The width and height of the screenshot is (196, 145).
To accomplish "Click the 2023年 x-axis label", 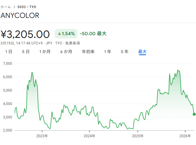I will pos(42,136).
